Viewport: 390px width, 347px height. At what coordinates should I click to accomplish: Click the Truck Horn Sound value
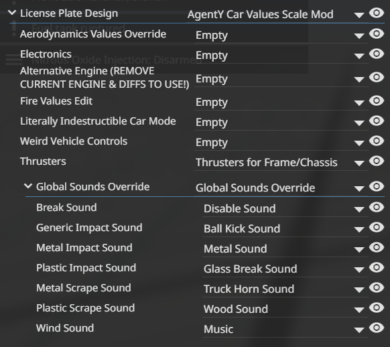249,289
